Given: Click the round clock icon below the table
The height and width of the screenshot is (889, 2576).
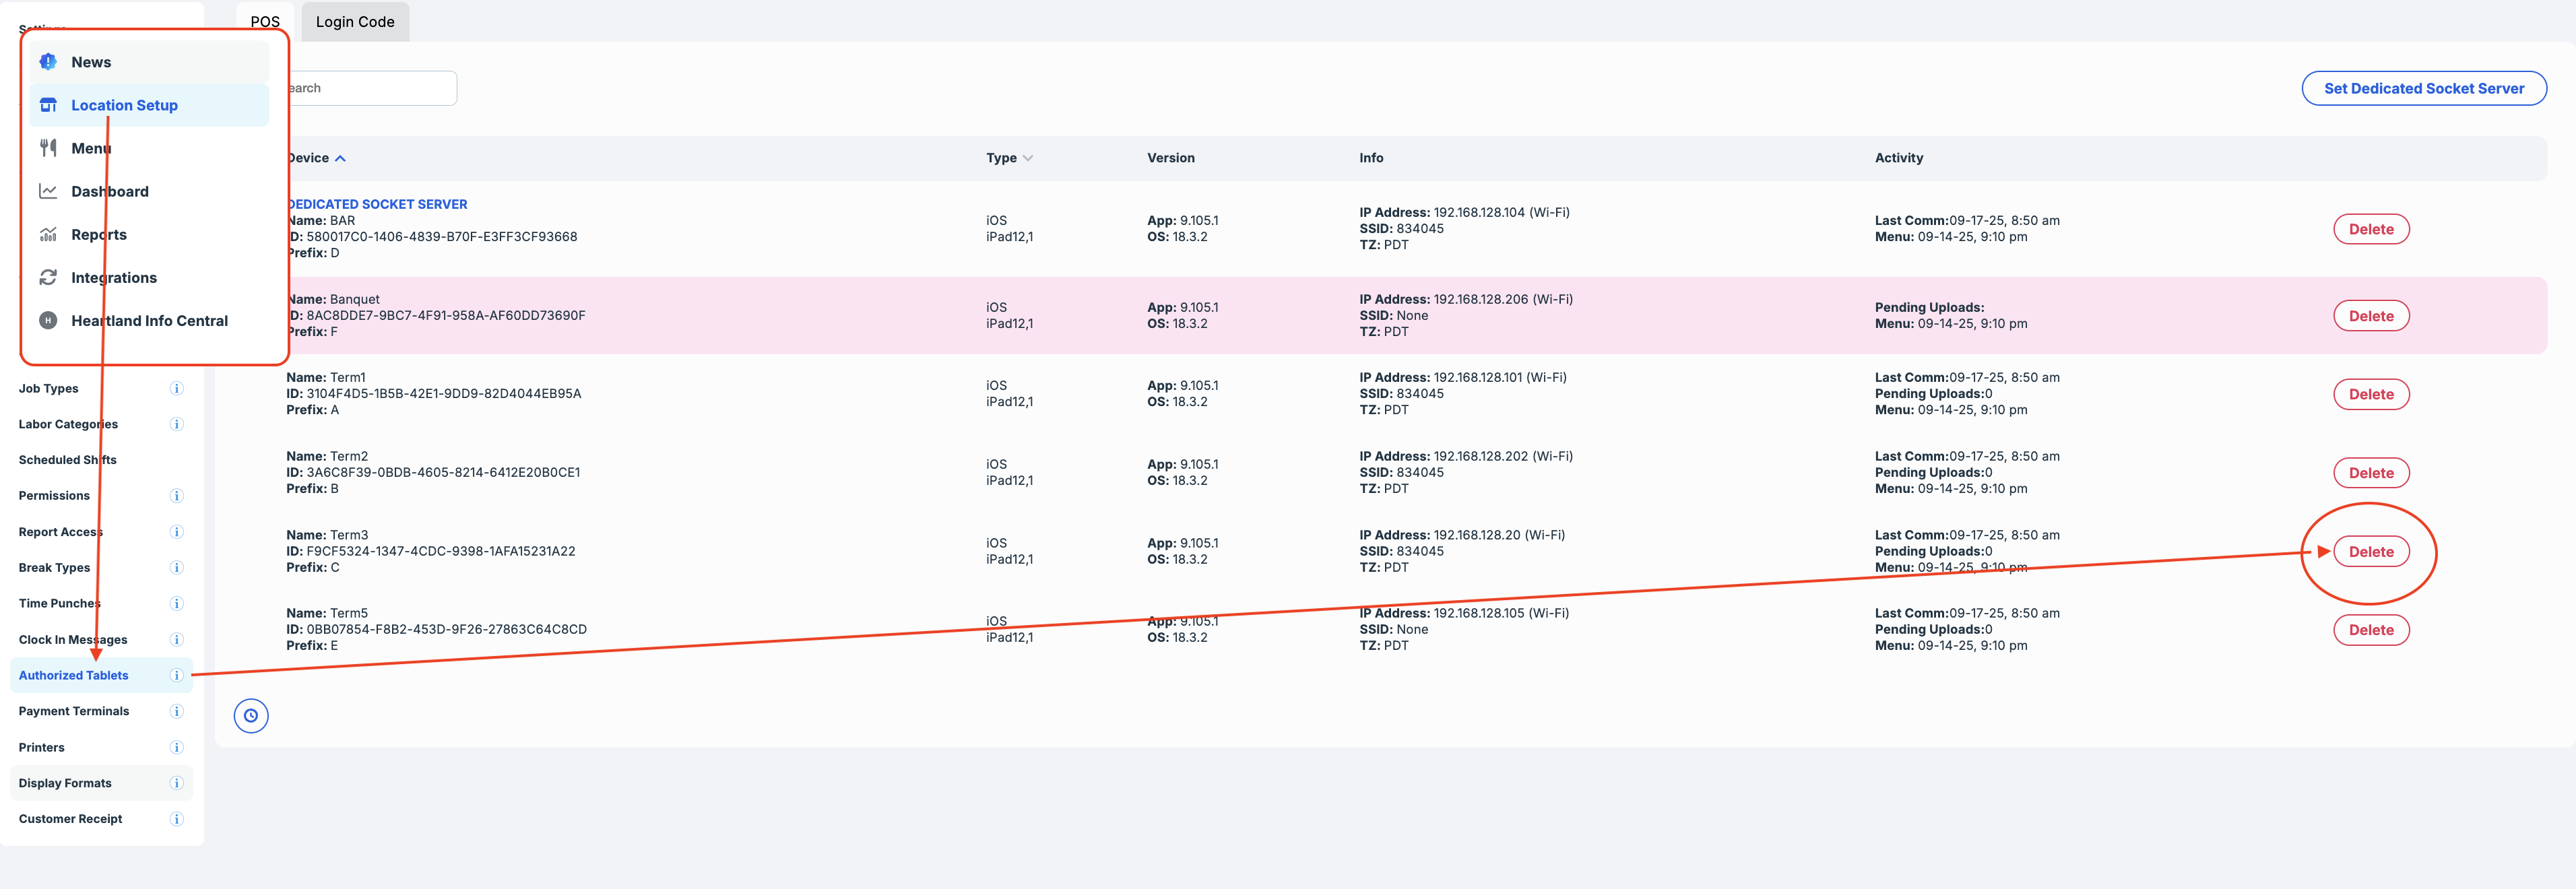Looking at the screenshot, I should pos(251,715).
